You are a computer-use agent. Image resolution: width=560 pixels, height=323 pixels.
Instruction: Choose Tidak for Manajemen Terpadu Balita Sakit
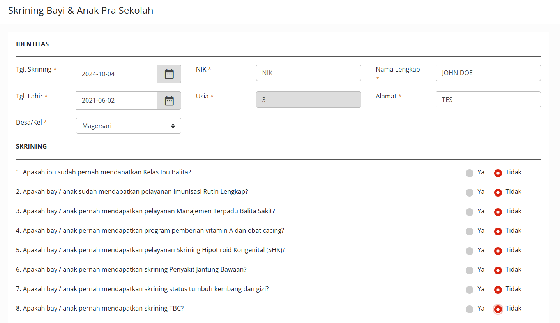(498, 212)
